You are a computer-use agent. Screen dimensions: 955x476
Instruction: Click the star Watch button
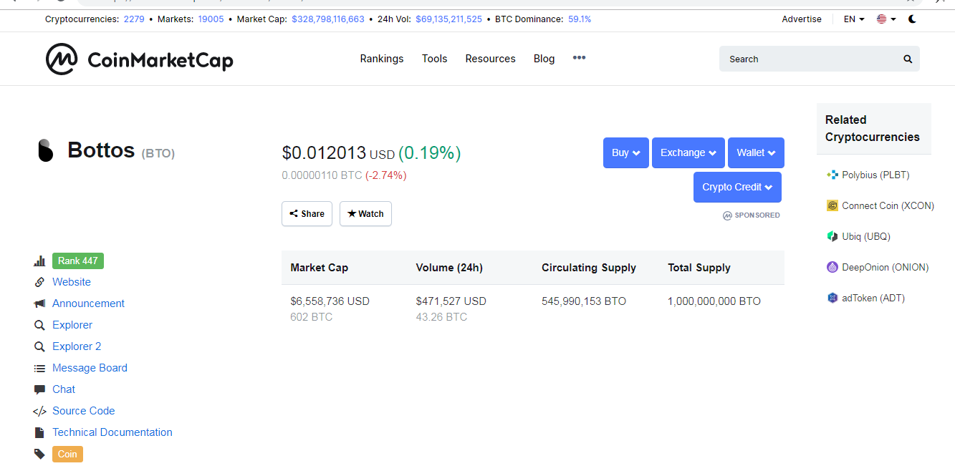click(365, 213)
